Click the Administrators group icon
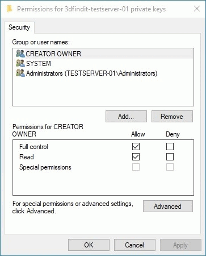The height and width of the screenshot is (256, 206). 20,73
